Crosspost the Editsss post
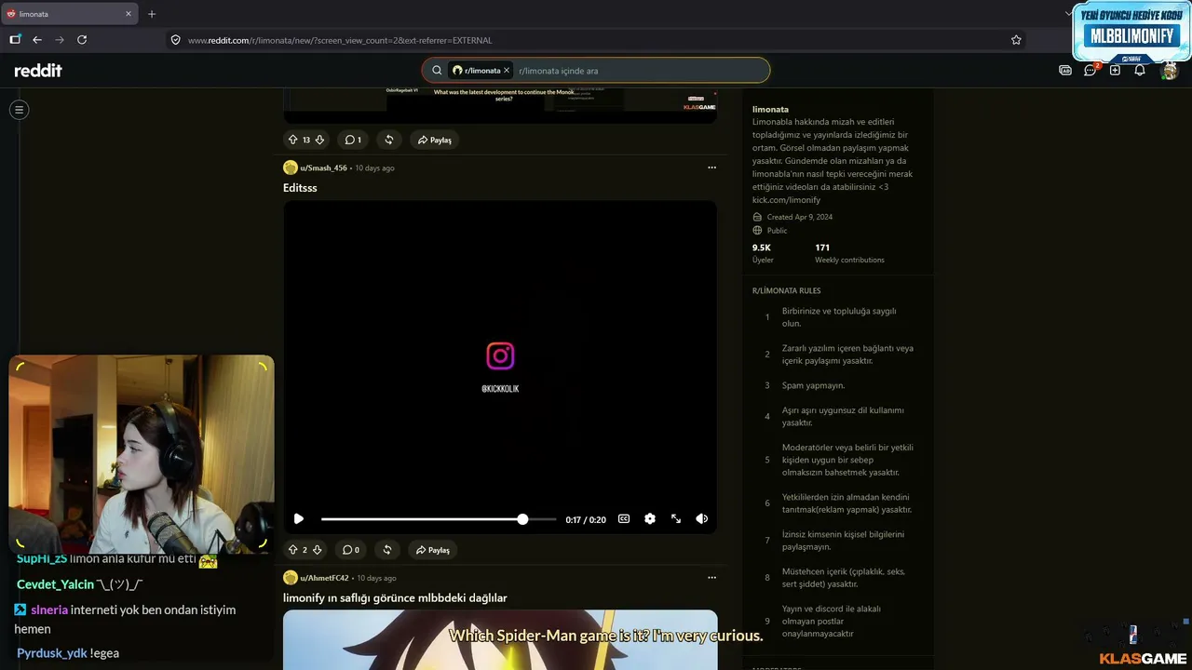The image size is (1192, 670). 386,550
